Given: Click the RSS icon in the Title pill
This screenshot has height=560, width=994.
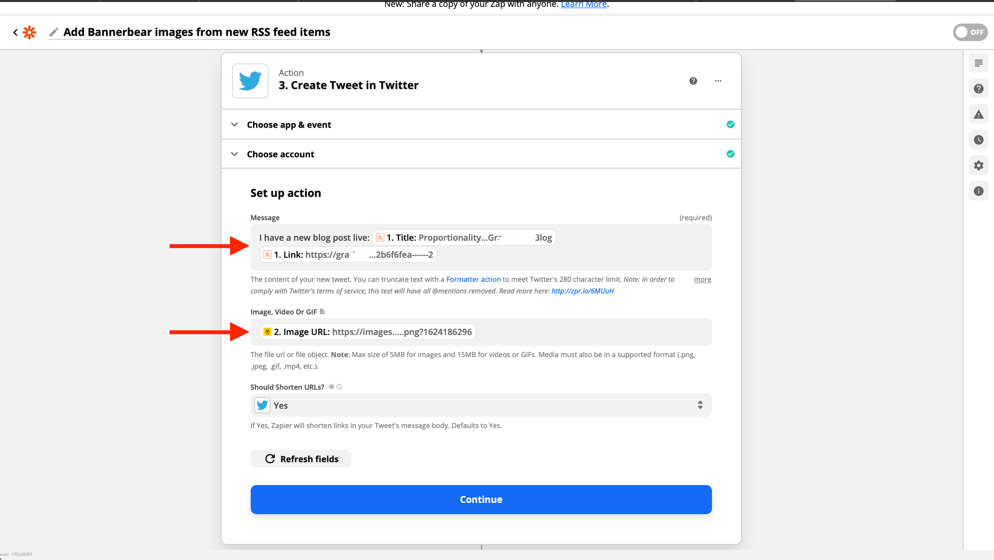Looking at the screenshot, I should tap(380, 238).
